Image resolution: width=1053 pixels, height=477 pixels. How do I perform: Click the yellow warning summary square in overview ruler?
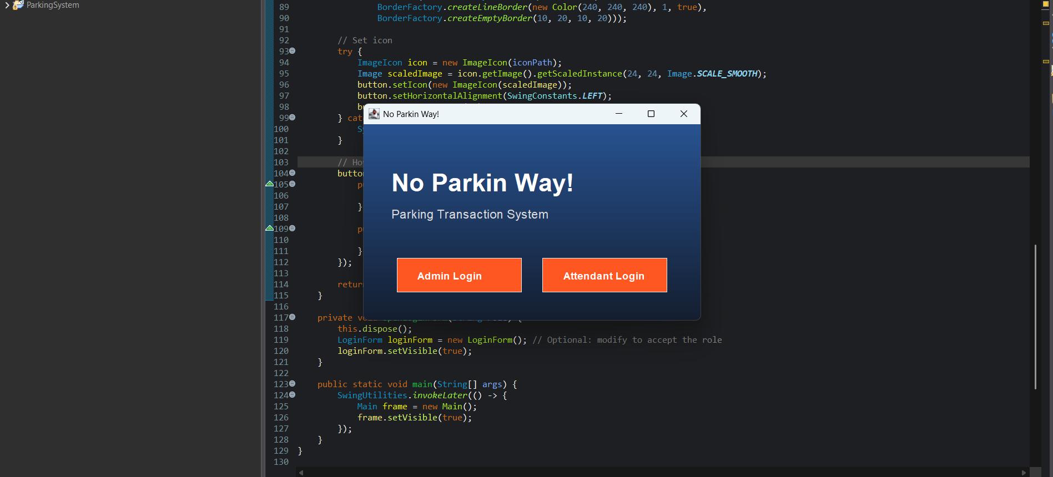[x=1046, y=5]
